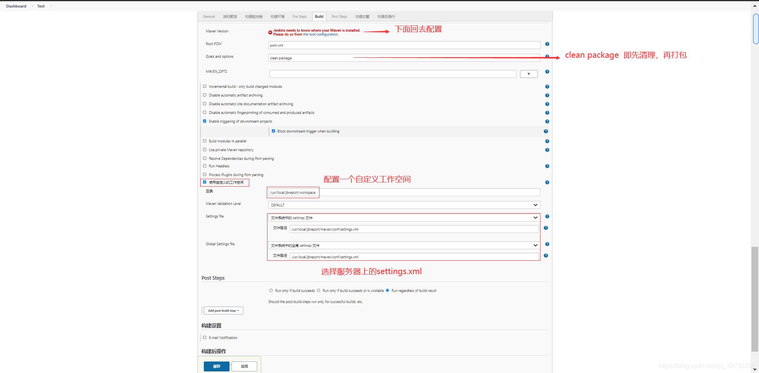Screen dimensions: 759x373
Task: Open help for Settings file dropdown
Action: click(x=547, y=216)
